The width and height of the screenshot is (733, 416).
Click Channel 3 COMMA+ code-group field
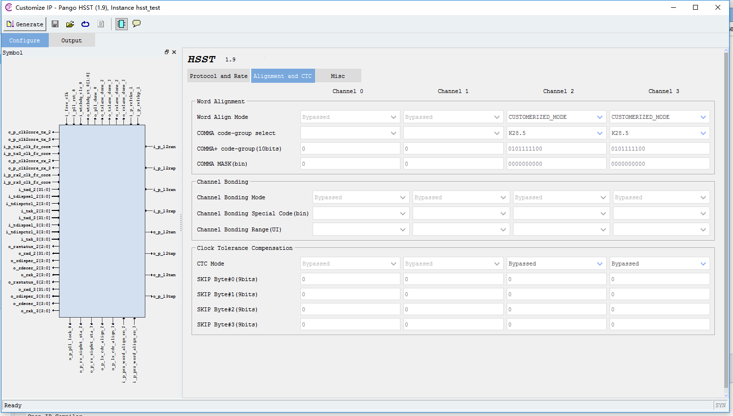[x=659, y=149]
